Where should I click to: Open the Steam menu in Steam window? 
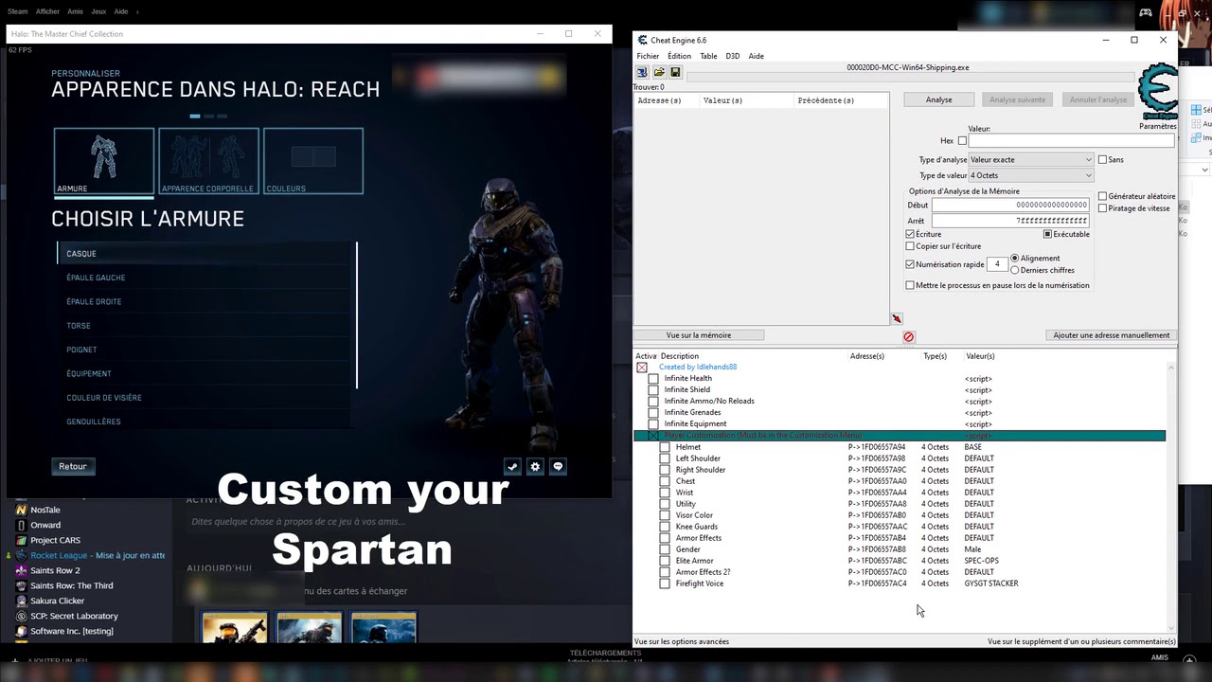click(x=17, y=11)
